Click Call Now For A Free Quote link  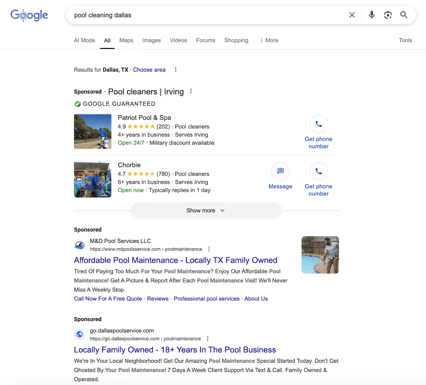[x=108, y=299]
